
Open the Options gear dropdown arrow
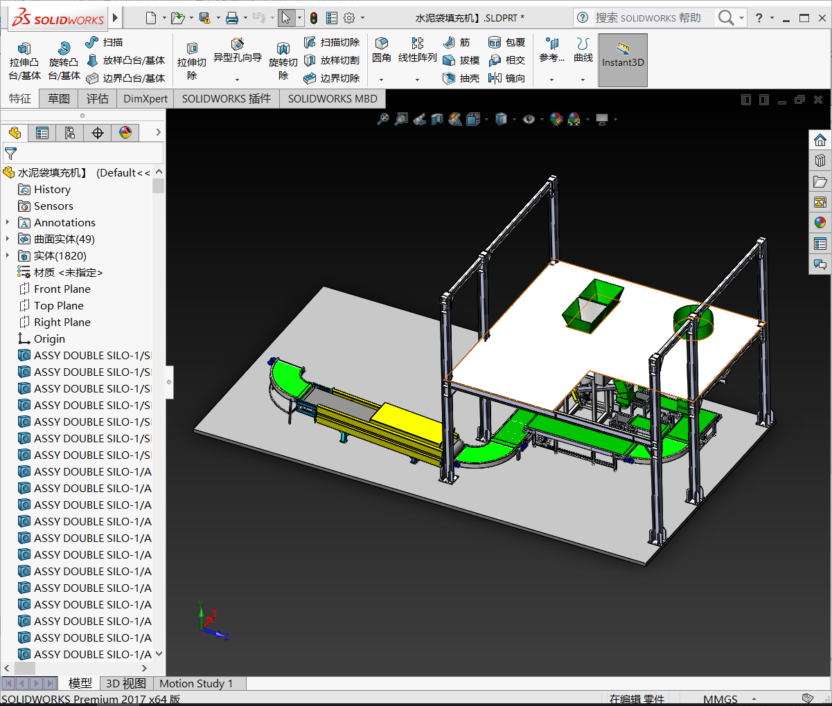[x=362, y=18]
